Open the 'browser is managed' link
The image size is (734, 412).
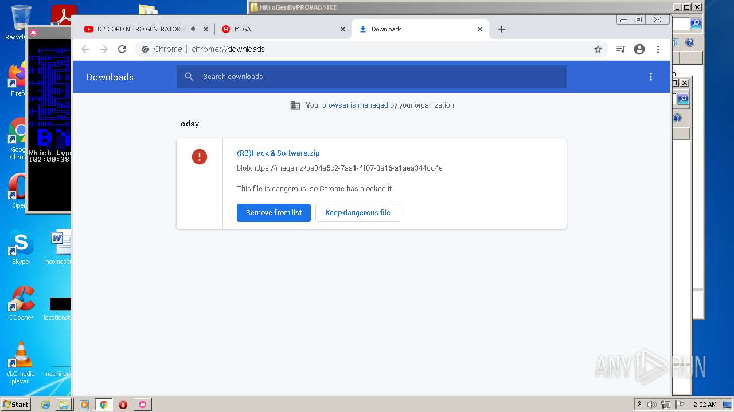(x=355, y=105)
